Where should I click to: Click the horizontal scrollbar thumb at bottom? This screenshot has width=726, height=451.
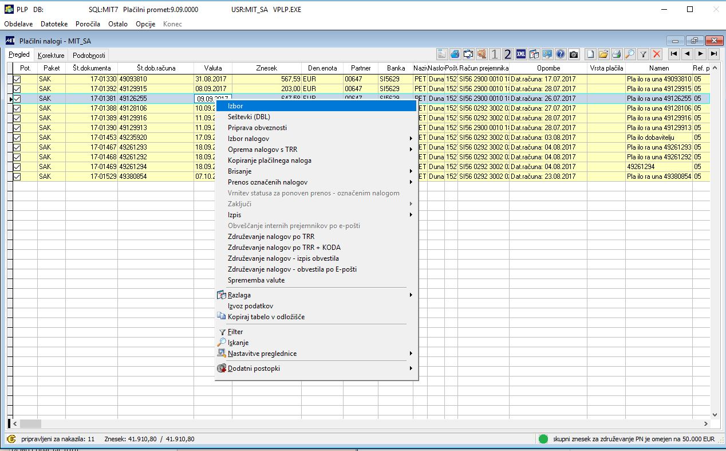[x=29, y=423]
